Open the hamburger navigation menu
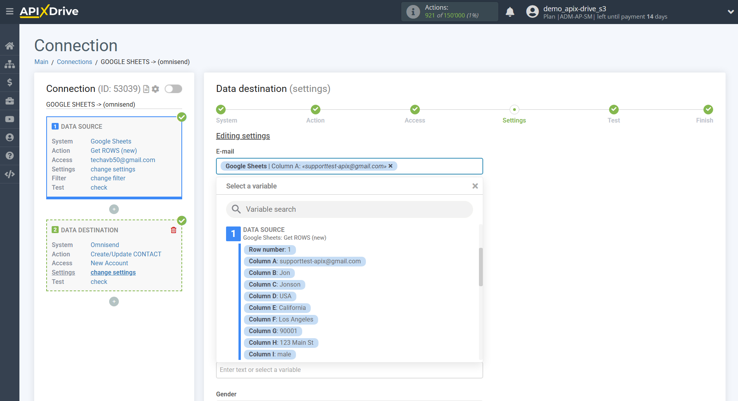The height and width of the screenshot is (401, 738). click(x=10, y=11)
